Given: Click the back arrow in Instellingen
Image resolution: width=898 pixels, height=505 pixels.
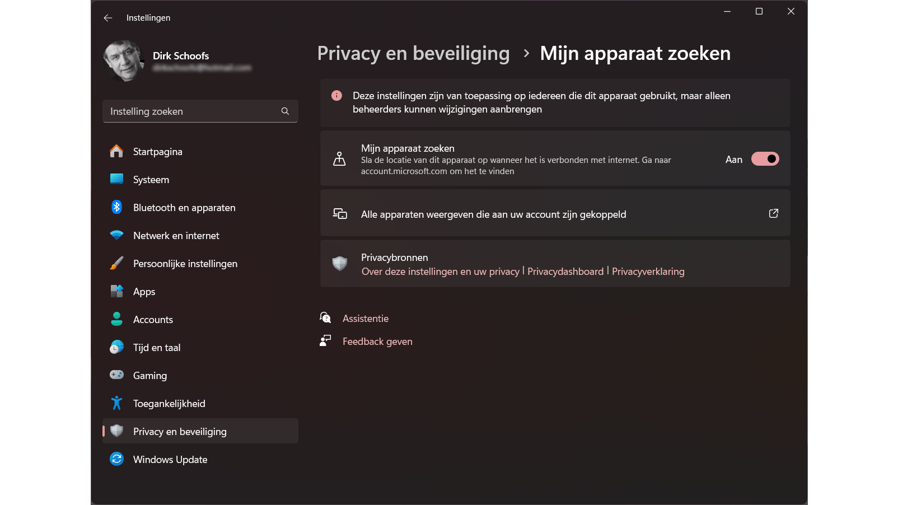Looking at the screenshot, I should point(108,18).
